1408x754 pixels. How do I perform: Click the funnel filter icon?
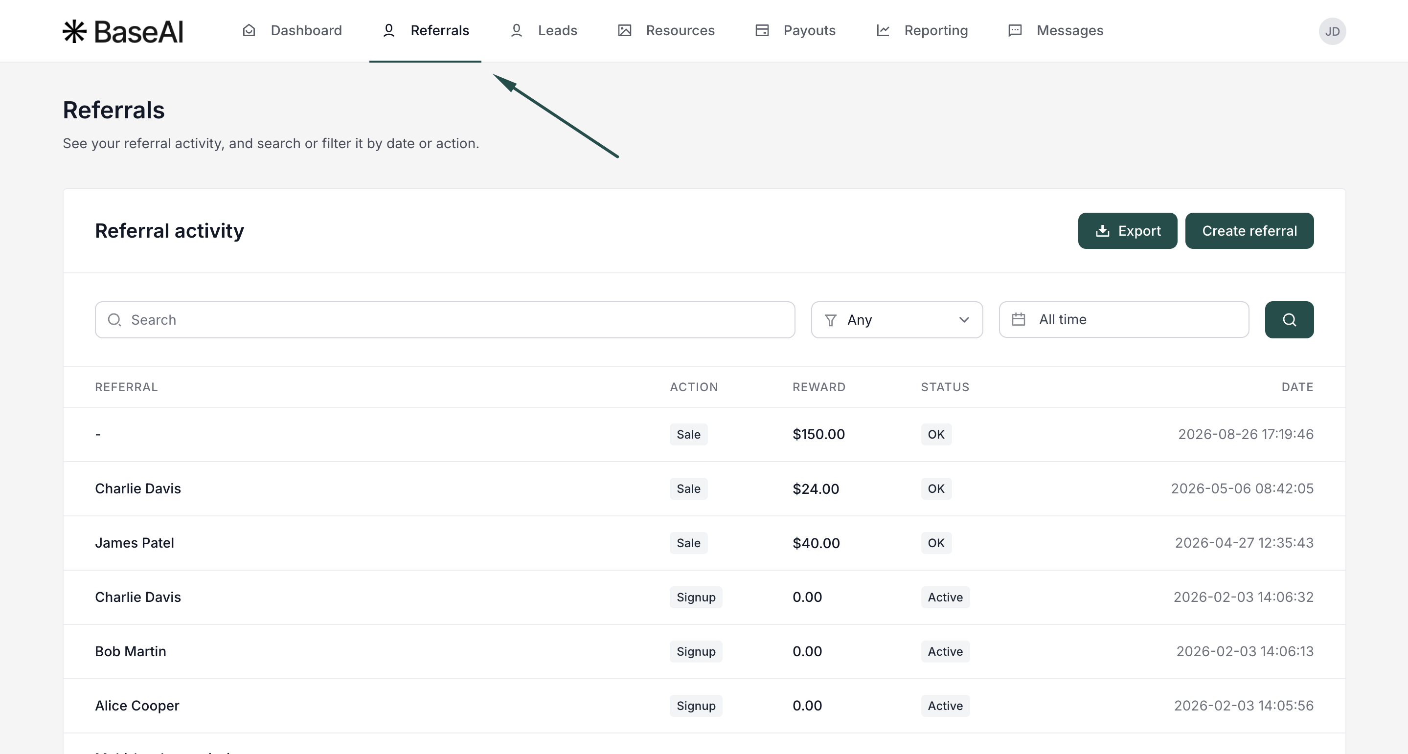tap(830, 320)
